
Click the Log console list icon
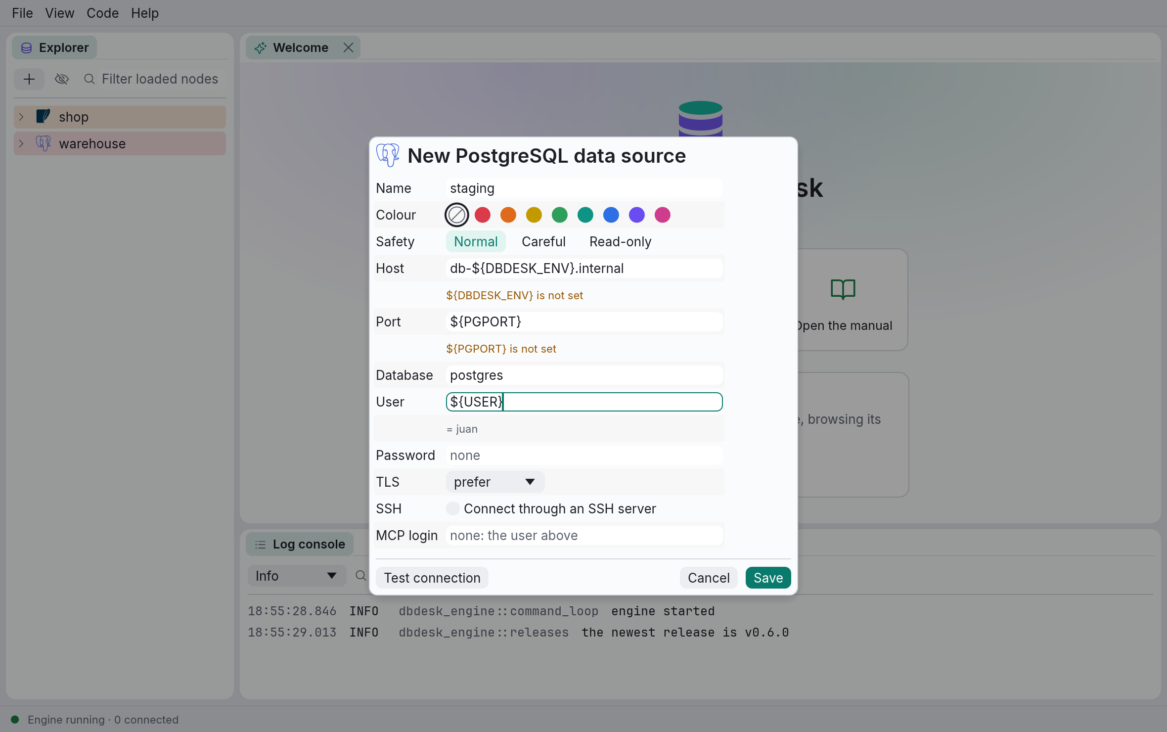[260, 545]
